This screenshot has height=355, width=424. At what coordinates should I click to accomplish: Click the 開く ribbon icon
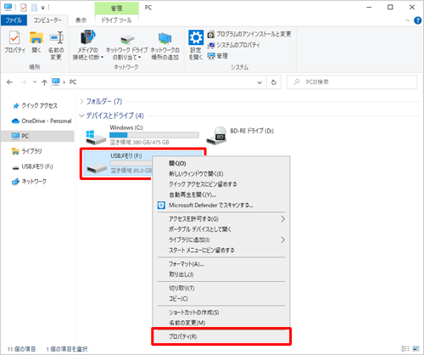[36, 42]
